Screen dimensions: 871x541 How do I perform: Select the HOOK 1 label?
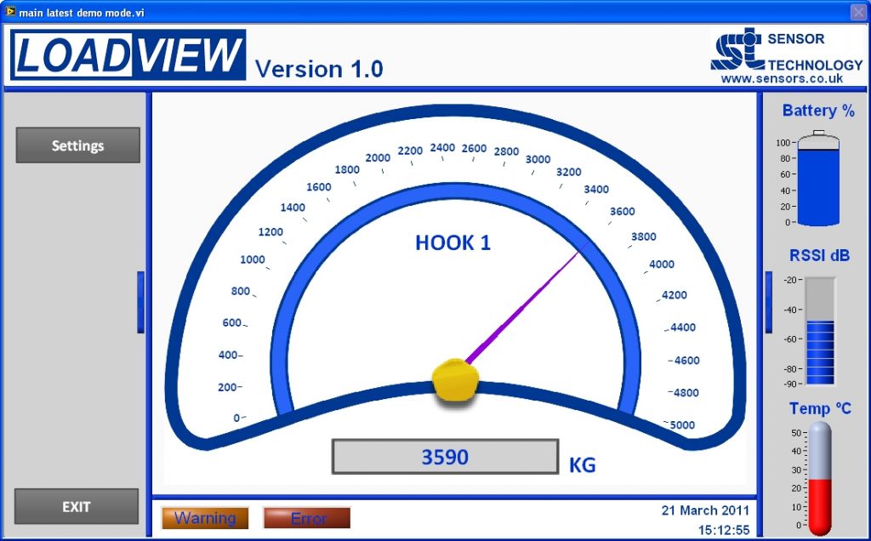point(453,242)
